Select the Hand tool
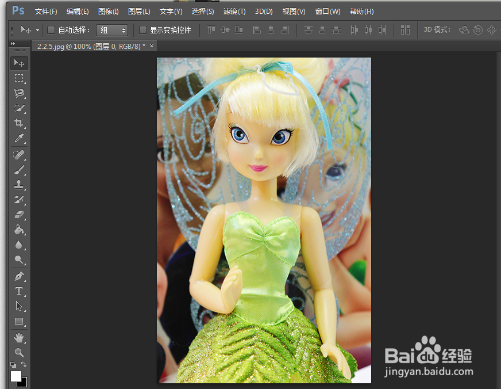The width and height of the screenshot is (501, 389). (x=19, y=337)
